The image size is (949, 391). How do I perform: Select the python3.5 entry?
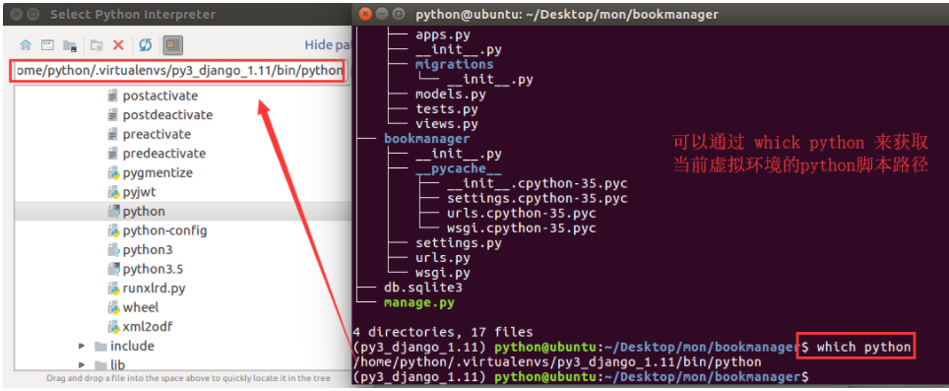click(x=153, y=269)
